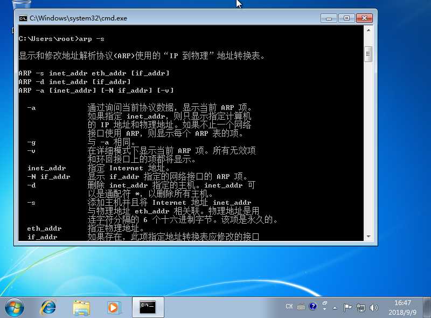The width and height of the screenshot is (431, 318).
Task: Click the '-g' option in the list
Action: coord(31,142)
